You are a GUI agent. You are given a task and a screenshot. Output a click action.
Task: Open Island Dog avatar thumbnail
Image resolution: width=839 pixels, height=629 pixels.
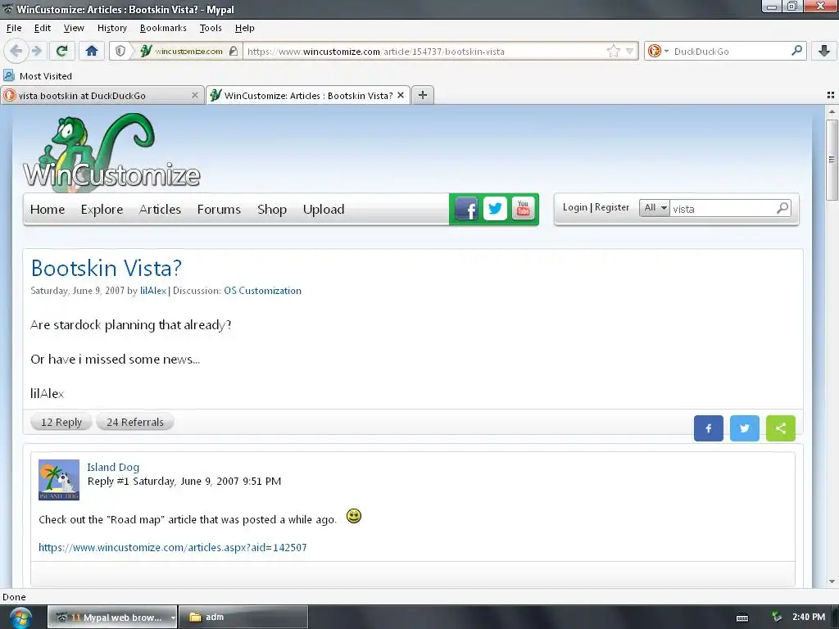tap(59, 480)
